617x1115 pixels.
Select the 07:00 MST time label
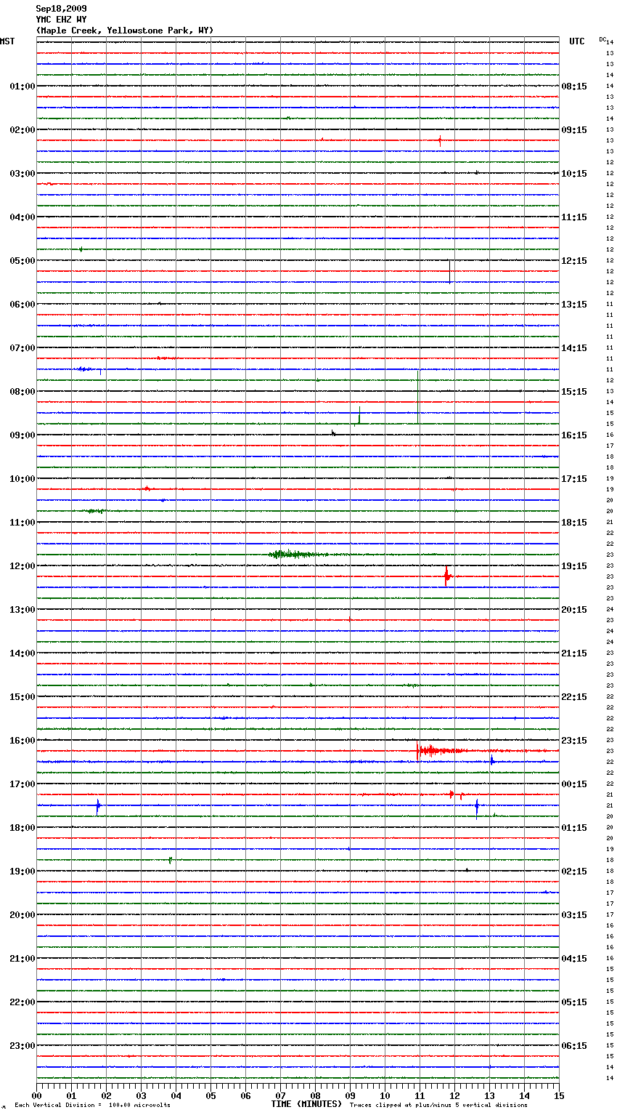[x=23, y=348]
